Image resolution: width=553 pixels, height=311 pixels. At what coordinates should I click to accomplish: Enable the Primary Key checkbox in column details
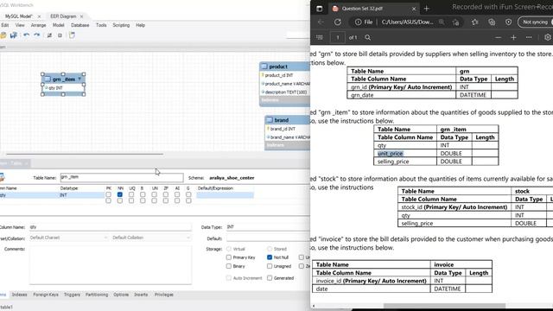(229, 257)
